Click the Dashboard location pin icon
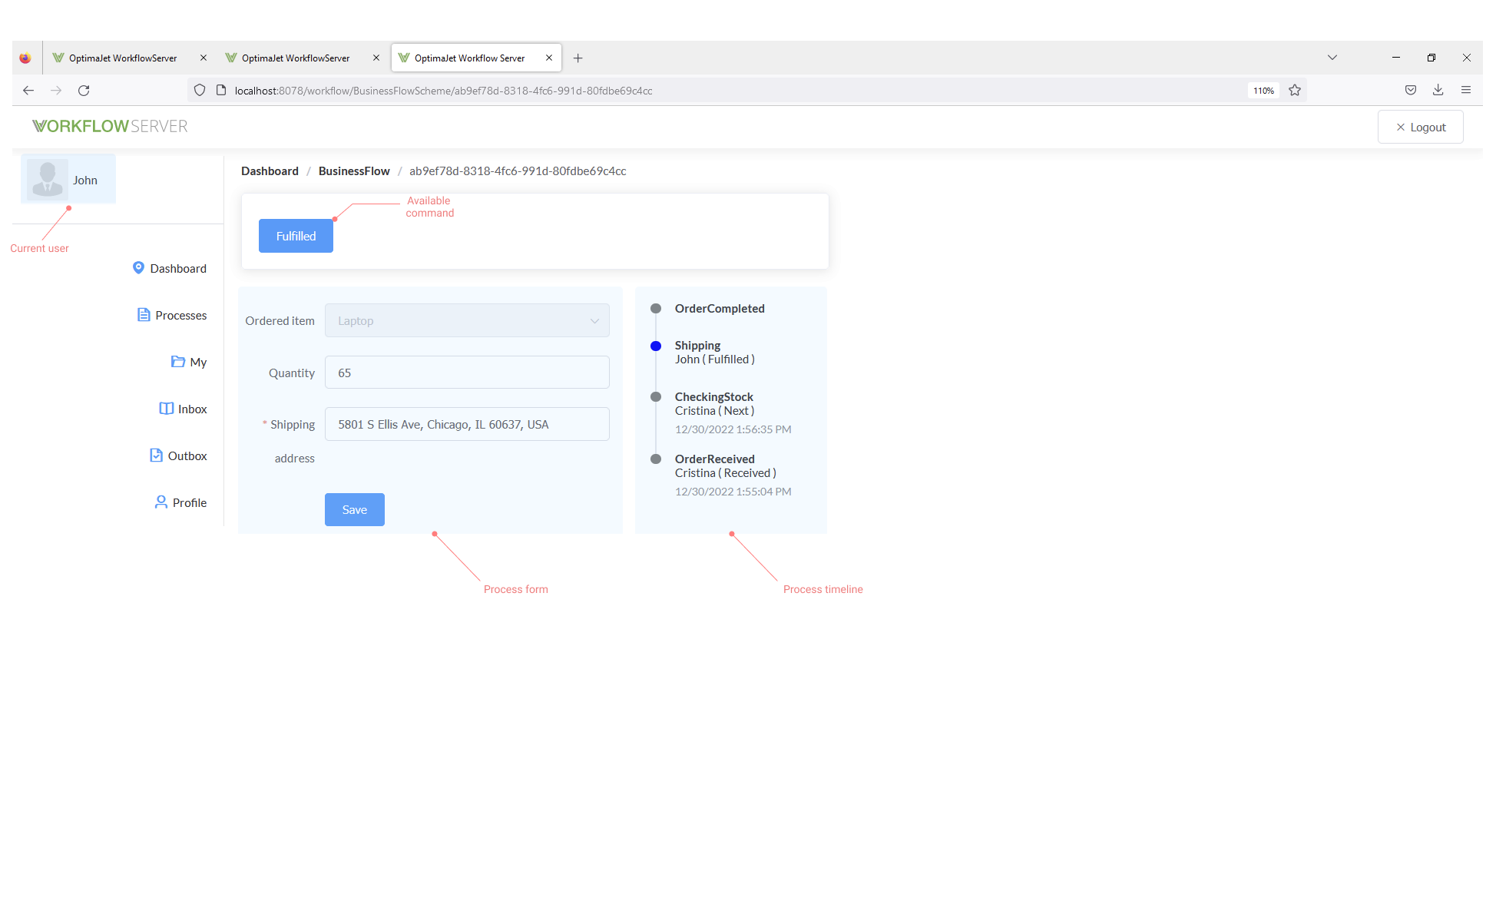Image resolution: width=1496 pixels, height=911 pixels. pos(138,267)
